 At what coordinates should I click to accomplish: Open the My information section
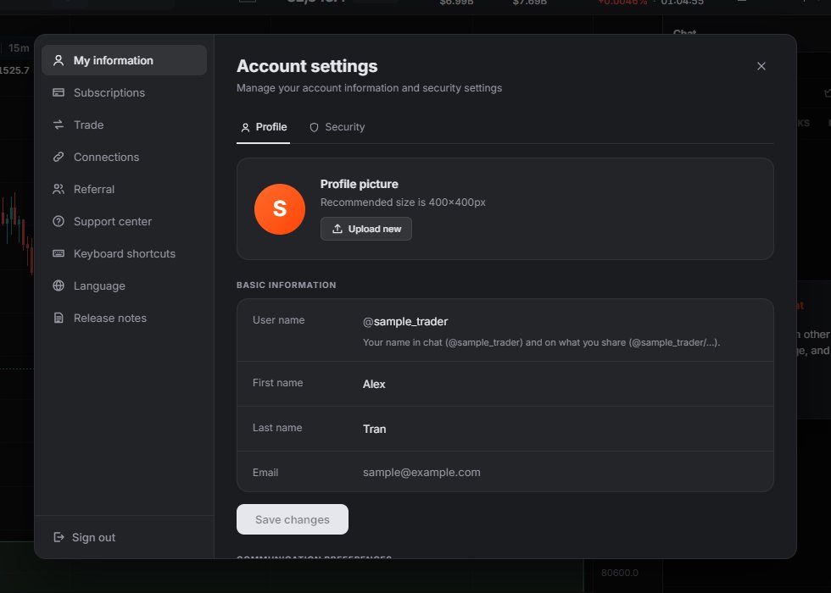coord(124,60)
